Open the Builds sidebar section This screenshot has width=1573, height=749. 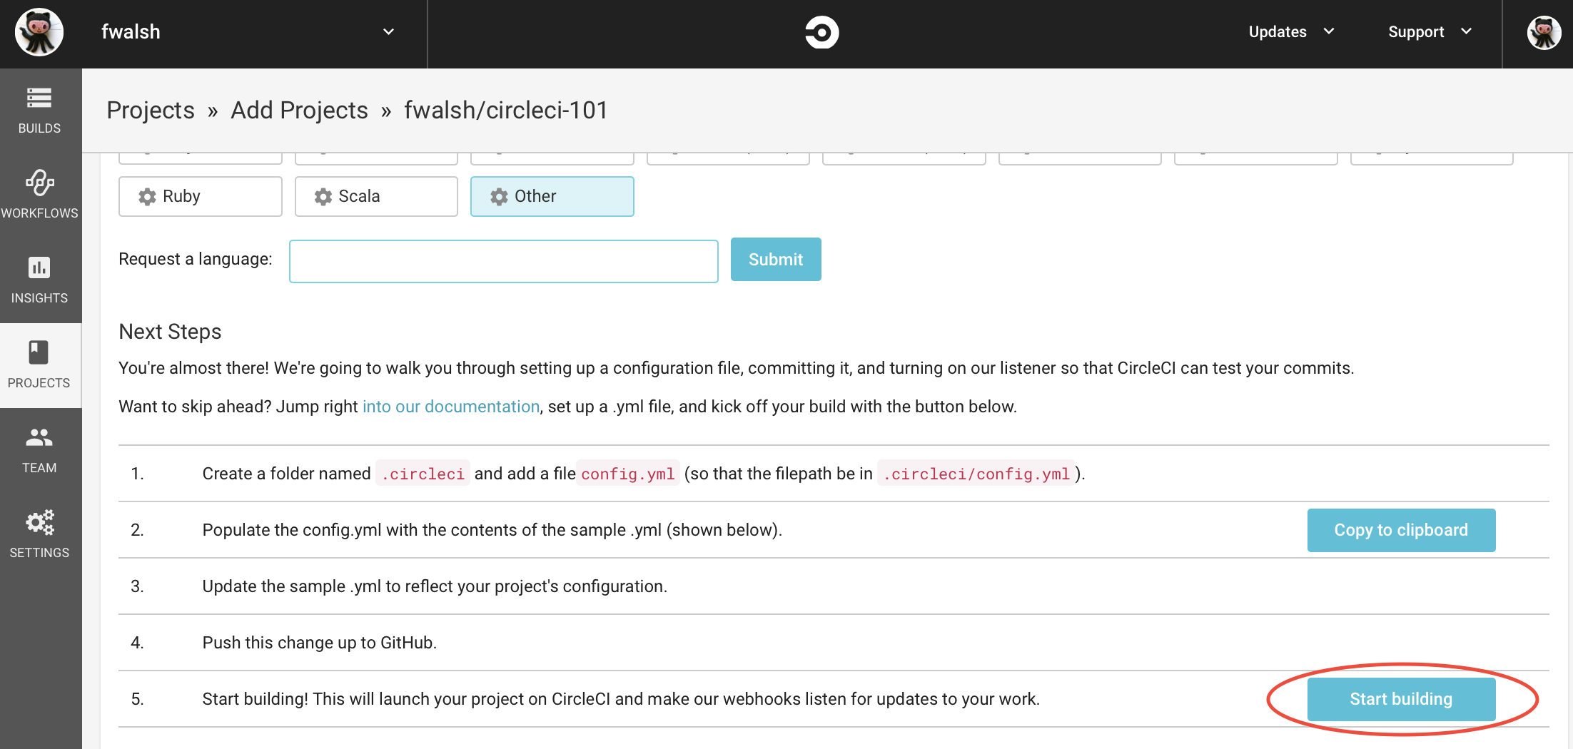(x=40, y=111)
